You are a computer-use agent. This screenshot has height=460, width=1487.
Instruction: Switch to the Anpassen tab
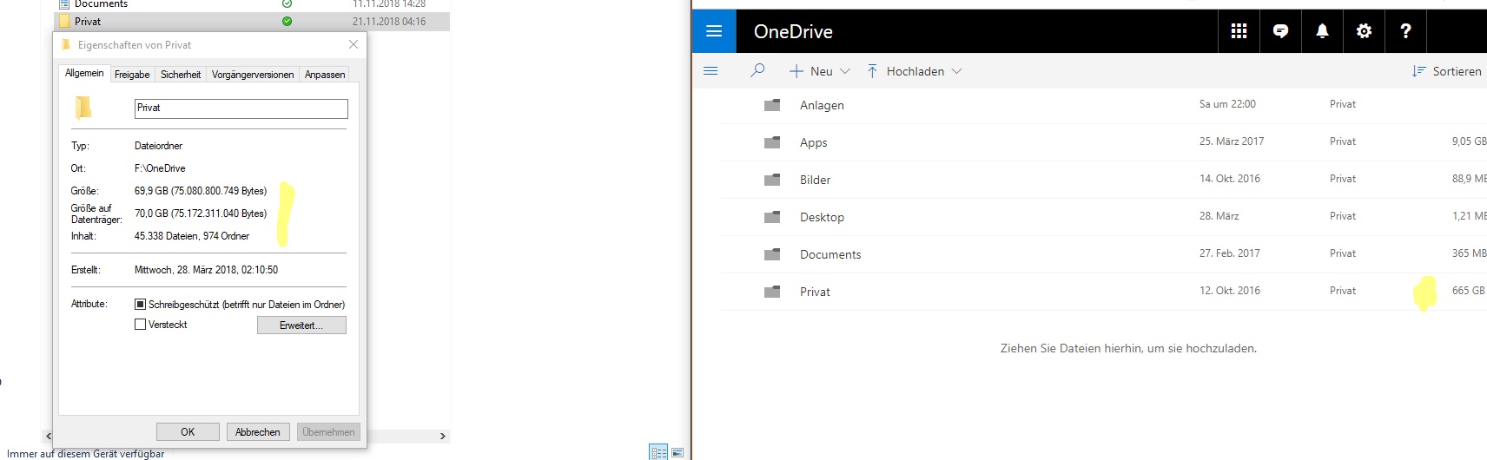click(x=325, y=75)
